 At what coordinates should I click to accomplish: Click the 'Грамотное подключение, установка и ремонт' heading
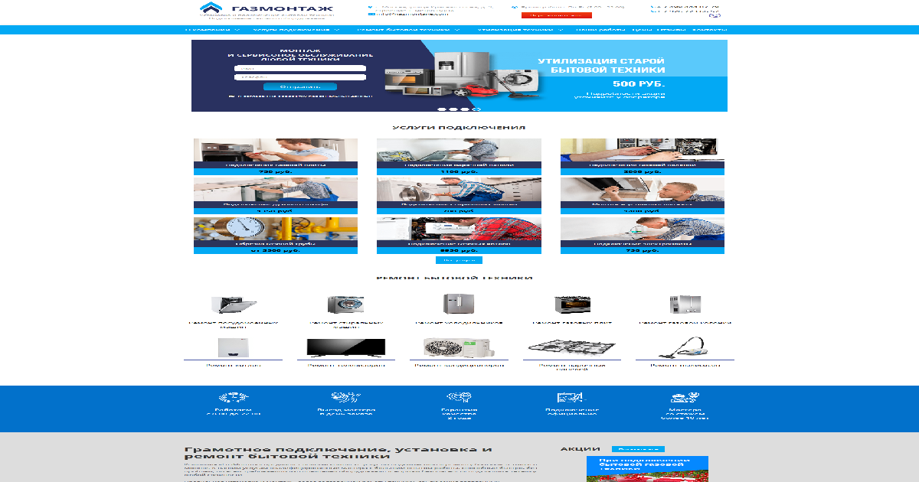point(338,454)
